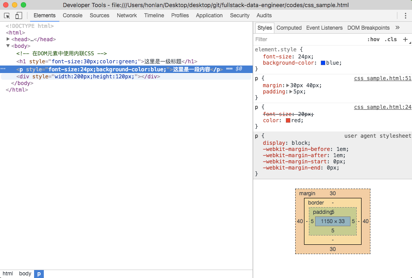
Task: Open the Network tab
Action: click(x=127, y=15)
